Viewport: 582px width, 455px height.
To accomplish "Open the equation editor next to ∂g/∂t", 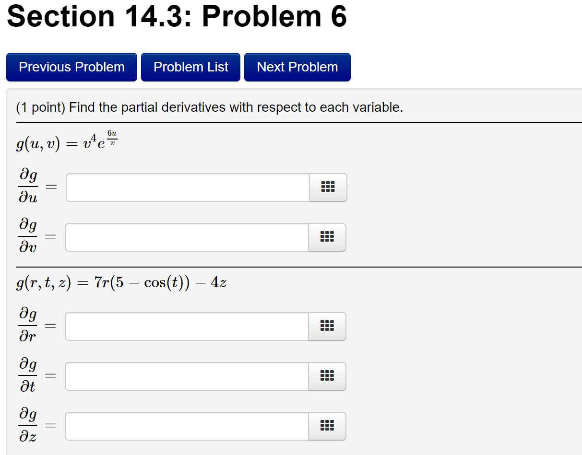I will pyautogui.click(x=328, y=376).
